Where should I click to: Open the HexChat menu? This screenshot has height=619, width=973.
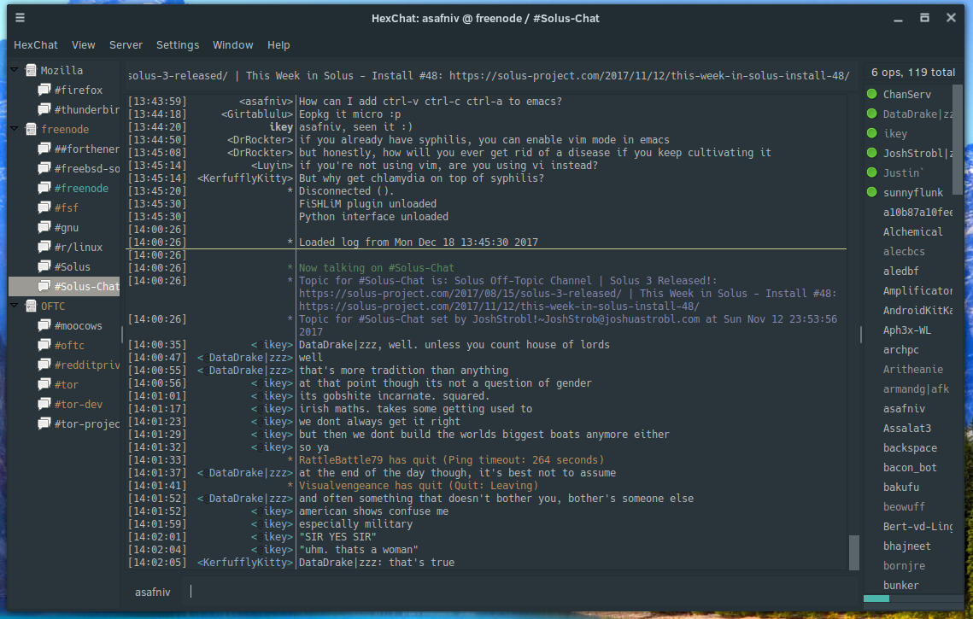35,45
